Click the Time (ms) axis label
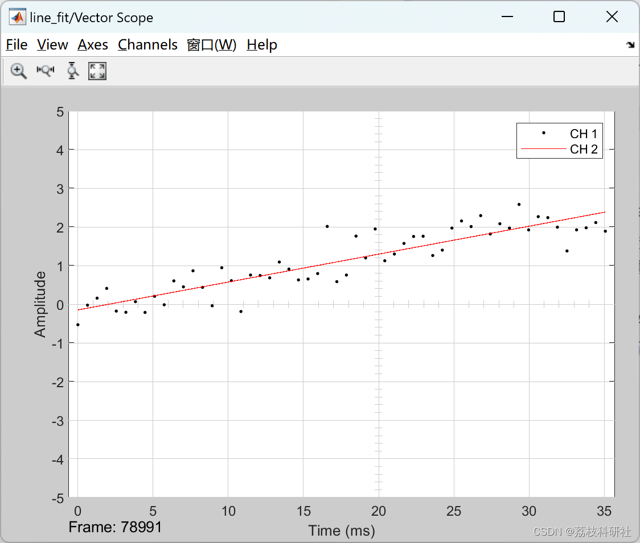The height and width of the screenshot is (543, 640). click(341, 530)
